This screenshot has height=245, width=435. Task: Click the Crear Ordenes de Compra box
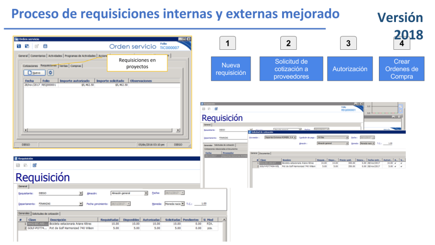click(x=401, y=69)
